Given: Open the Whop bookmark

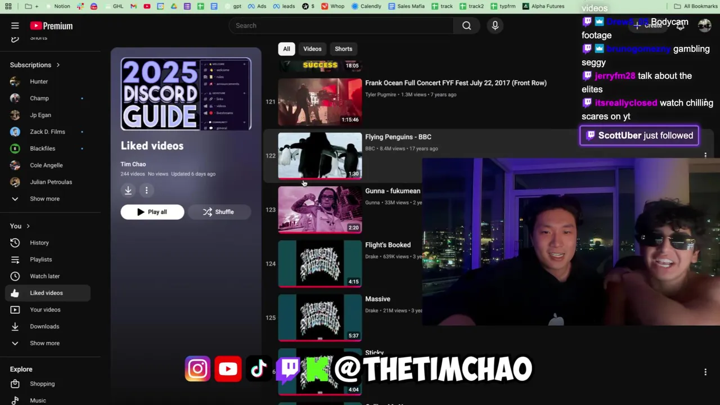Looking at the screenshot, I should click(333, 6).
